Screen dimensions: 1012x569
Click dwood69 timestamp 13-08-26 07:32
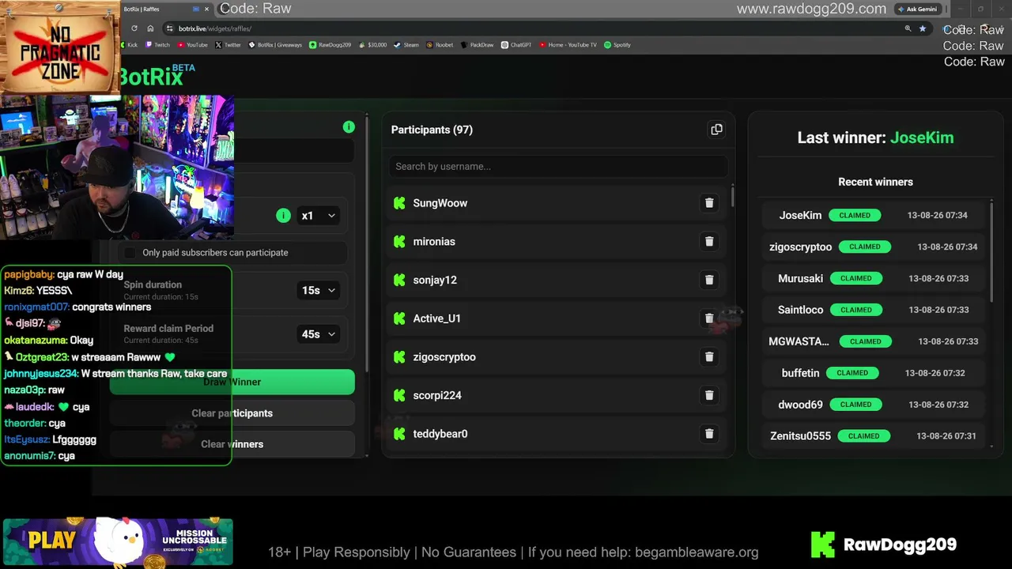(937, 405)
